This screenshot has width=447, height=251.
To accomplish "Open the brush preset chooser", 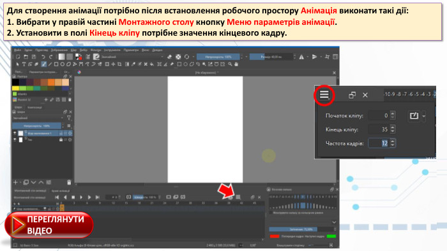I will tap(96, 57).
